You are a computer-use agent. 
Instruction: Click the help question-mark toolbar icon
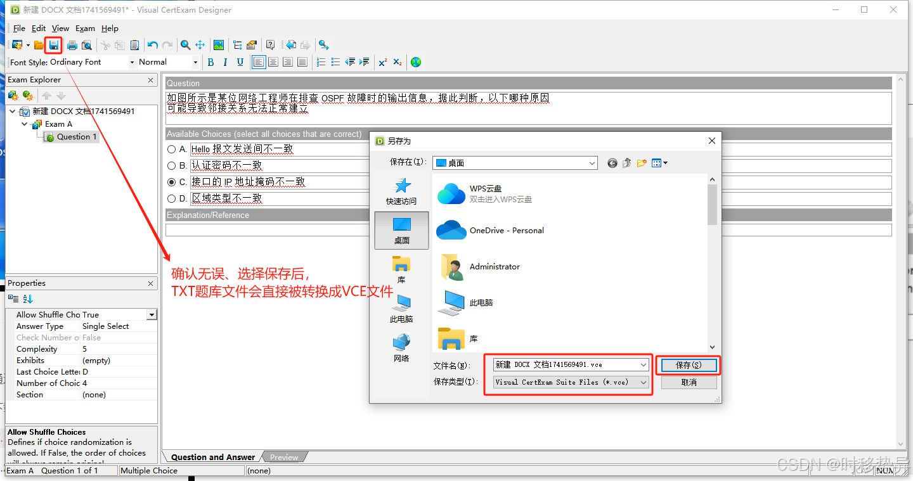[270, 45]
